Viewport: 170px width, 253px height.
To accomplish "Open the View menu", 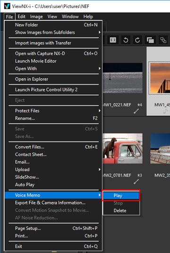I will point(52,16).
